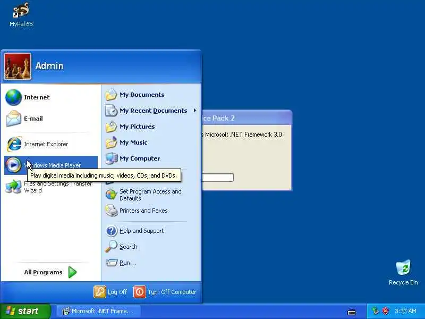The width and height of the screenshot is (425, 319).
Task: Click the Microsoft .NET Framework 3.0 dialog text
Action: (243, 135)
